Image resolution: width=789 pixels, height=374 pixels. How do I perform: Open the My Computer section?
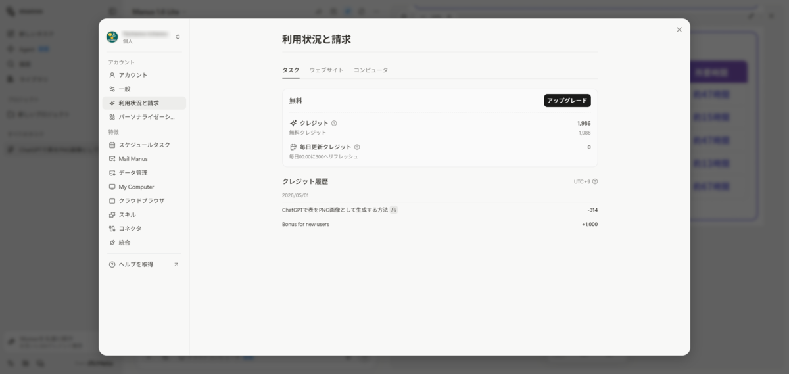[144, 187]
